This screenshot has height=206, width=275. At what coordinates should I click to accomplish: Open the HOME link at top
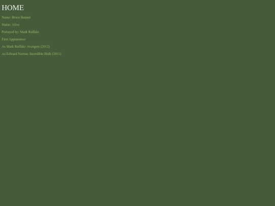(13, 8)
